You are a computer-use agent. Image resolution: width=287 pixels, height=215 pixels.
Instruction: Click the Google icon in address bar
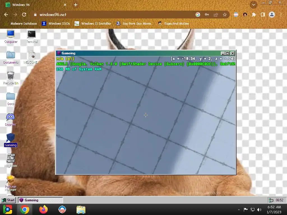click(x=198, y=15)
